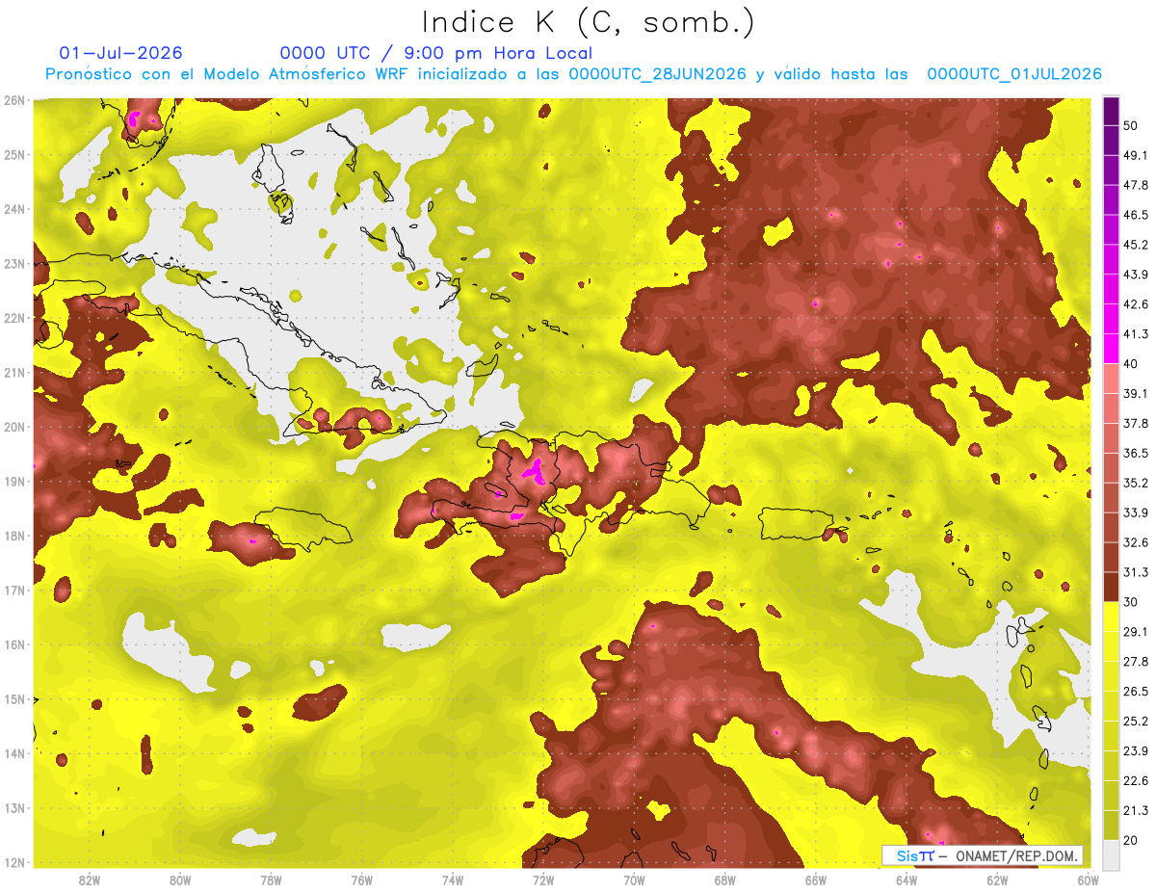This screenshot has width=1156, height=893.
Task: Click the 23N latitude label
Action: [x=13, y=263]
